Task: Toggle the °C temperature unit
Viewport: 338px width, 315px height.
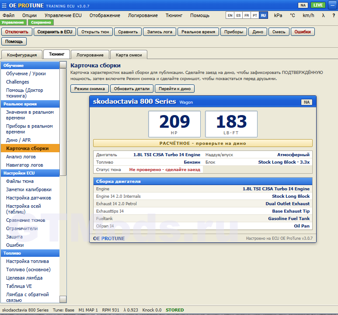Action: 292,15
